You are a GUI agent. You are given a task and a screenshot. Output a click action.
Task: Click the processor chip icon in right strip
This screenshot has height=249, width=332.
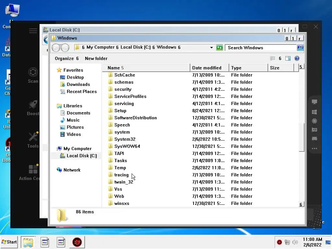pos(314,121)
